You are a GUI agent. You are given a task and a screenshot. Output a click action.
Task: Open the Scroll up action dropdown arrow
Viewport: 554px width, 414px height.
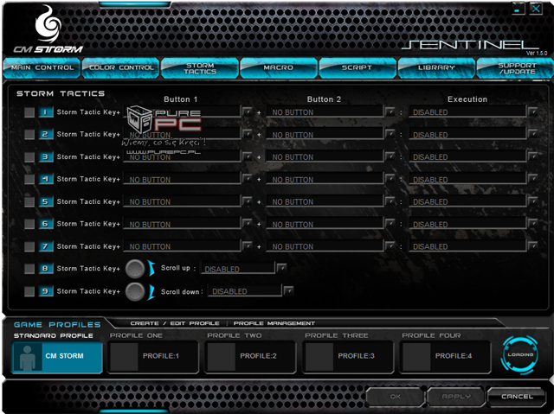(281, 268)
